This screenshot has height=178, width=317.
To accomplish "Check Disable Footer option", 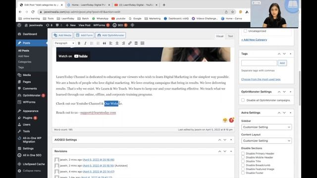I will [243, 173].
